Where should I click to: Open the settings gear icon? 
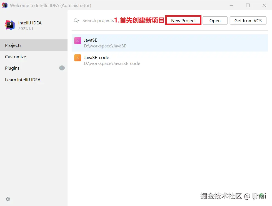8,199
